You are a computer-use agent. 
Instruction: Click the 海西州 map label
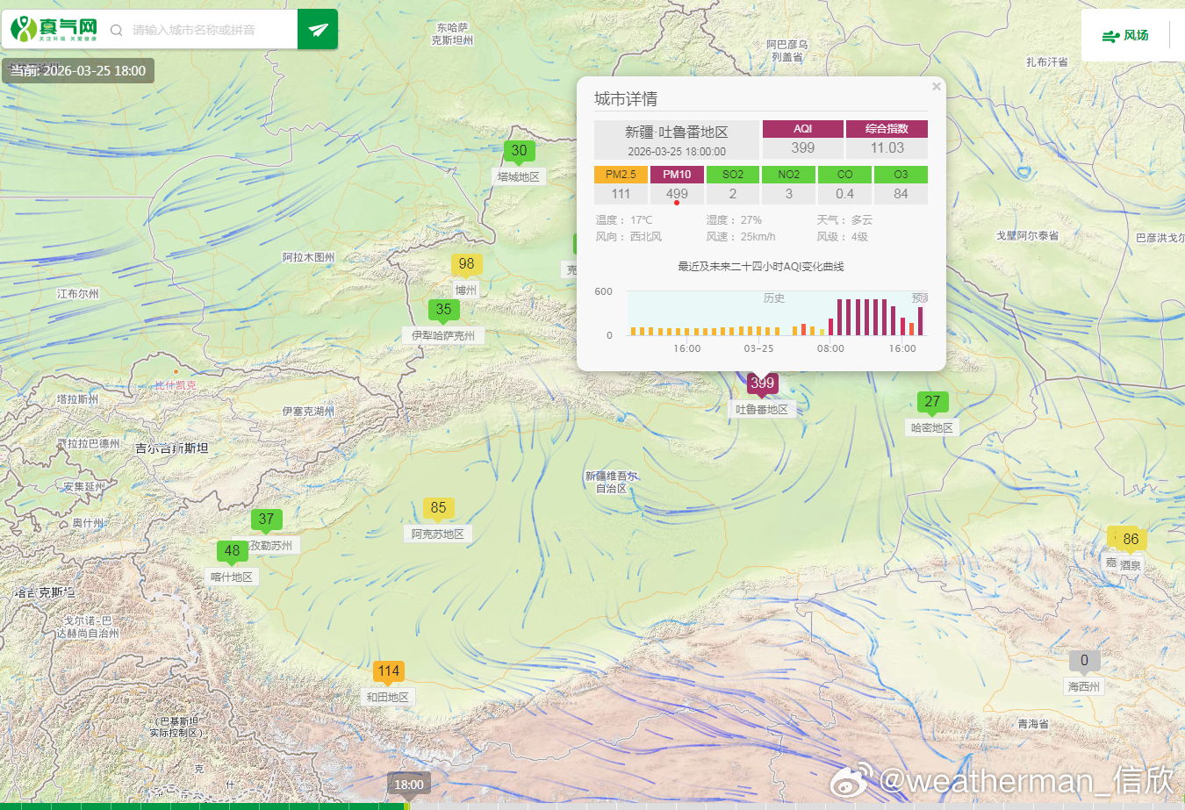coord(1084,686)
